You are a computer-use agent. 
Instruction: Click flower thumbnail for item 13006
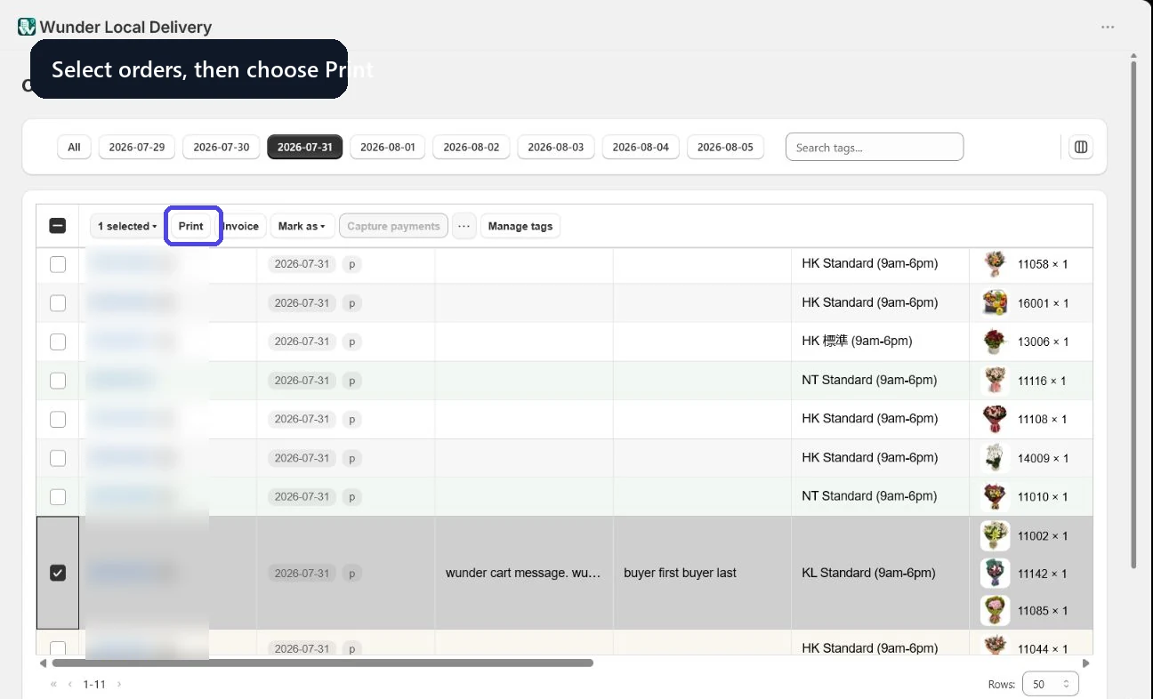[x=995, y=341]
